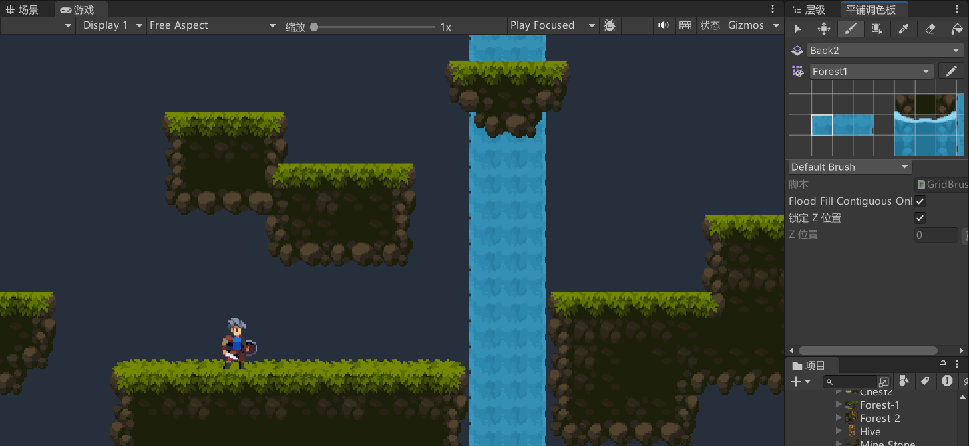
Task: Switch to the 场景 tab
Action: click(23, 10)
